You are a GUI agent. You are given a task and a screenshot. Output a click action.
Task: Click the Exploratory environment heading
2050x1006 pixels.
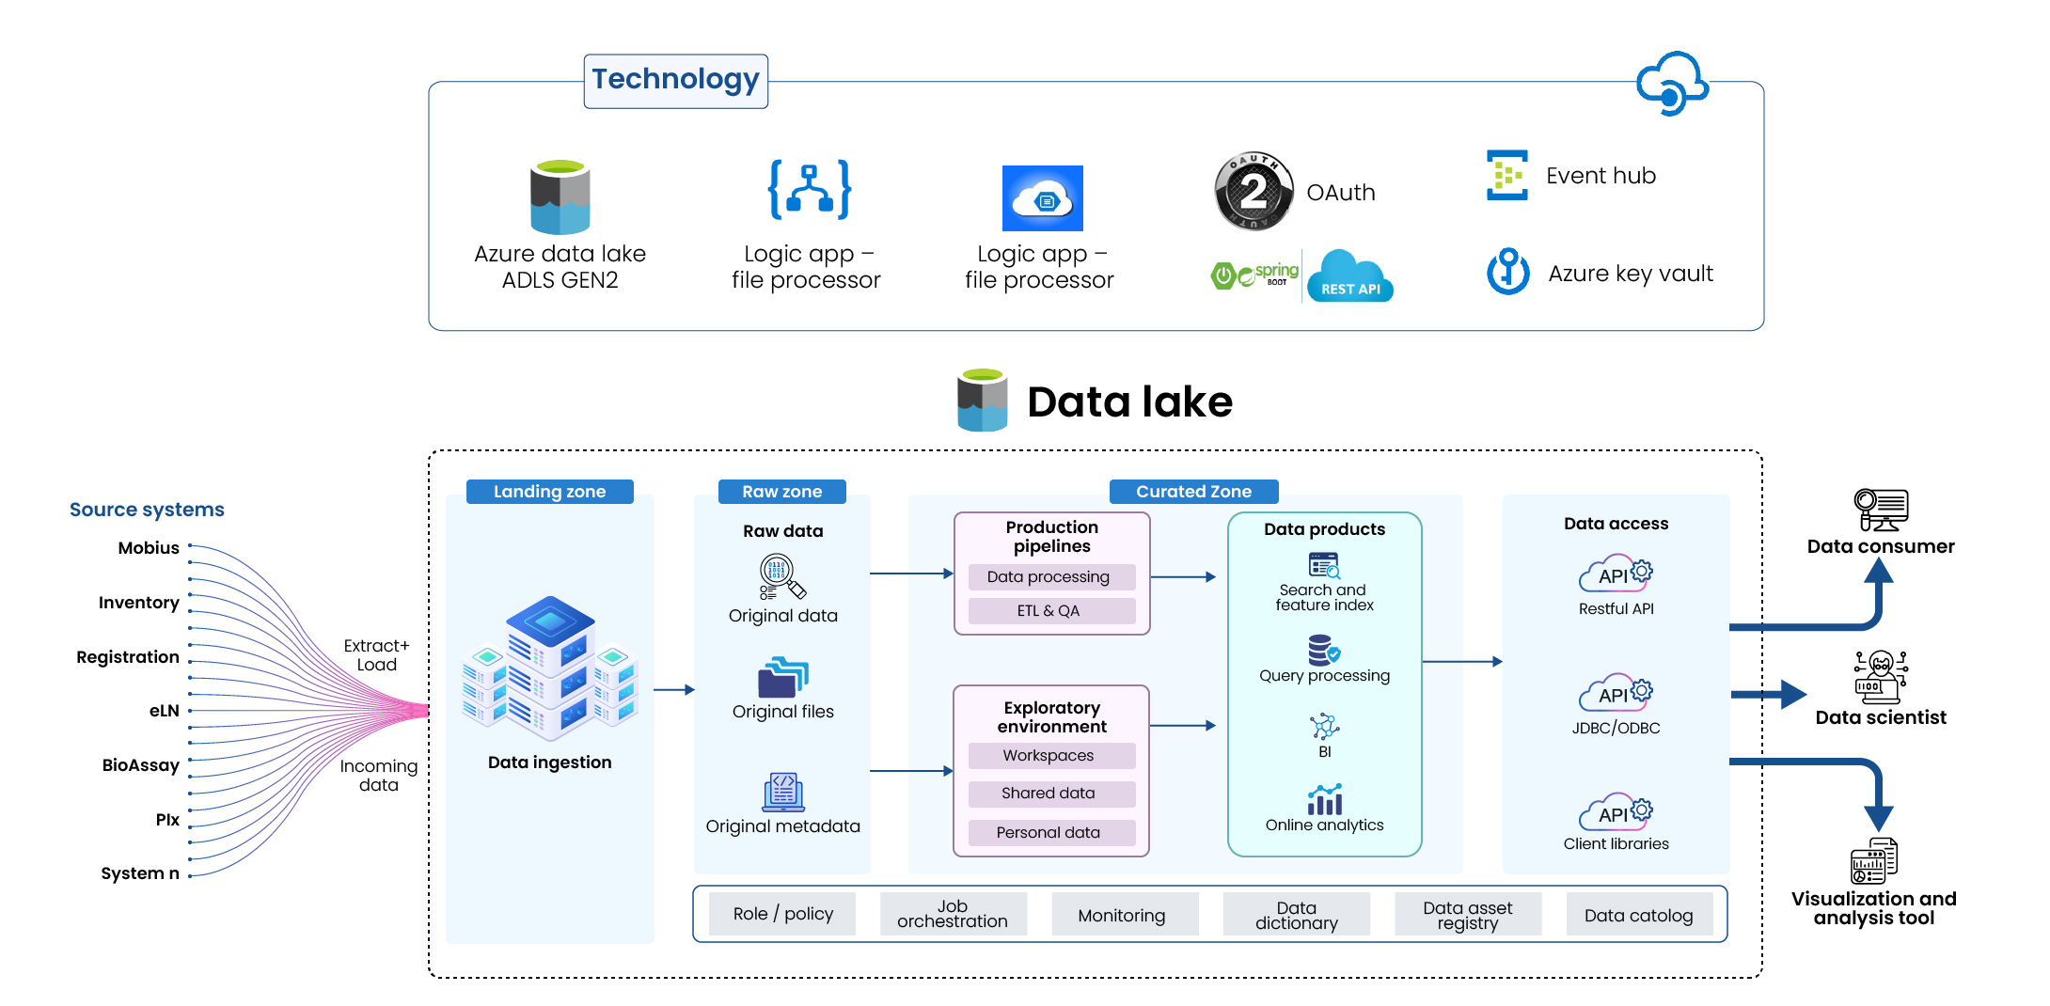tap(1052, 717)
